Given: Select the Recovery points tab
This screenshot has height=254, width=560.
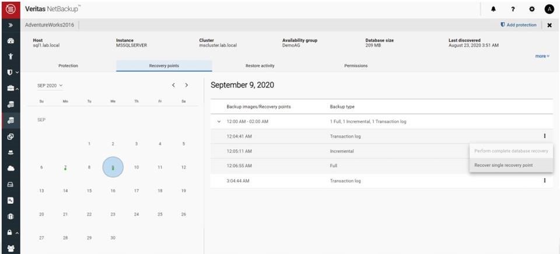Looking at the screenshot, I should [x=164, y=66].
